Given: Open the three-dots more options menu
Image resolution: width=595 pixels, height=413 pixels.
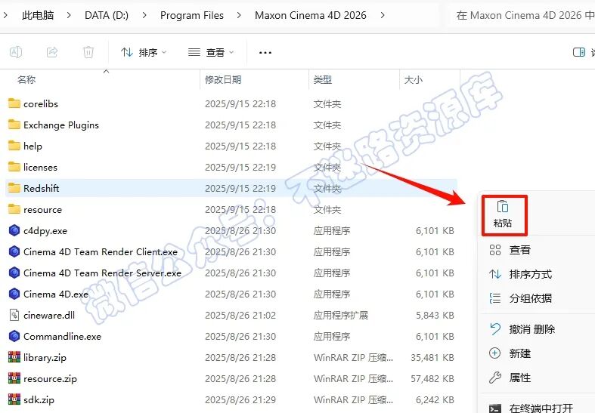Looking at the screenshot, I should pos(265,53).
